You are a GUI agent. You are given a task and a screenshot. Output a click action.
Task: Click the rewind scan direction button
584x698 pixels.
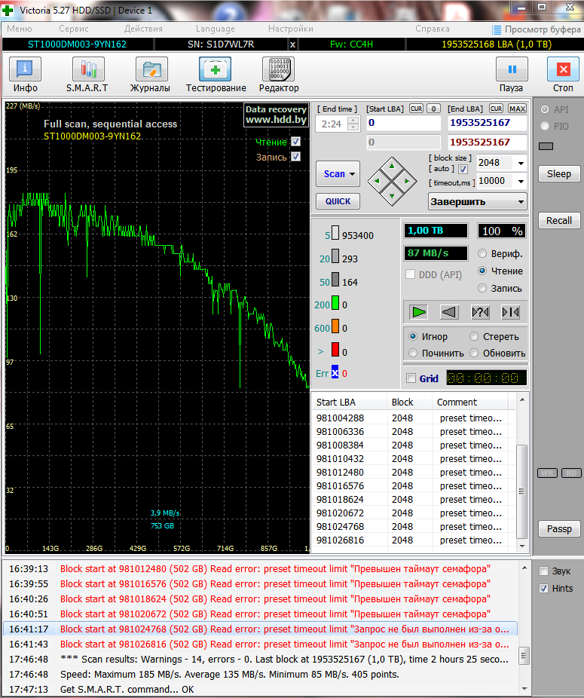click(449, 311)
